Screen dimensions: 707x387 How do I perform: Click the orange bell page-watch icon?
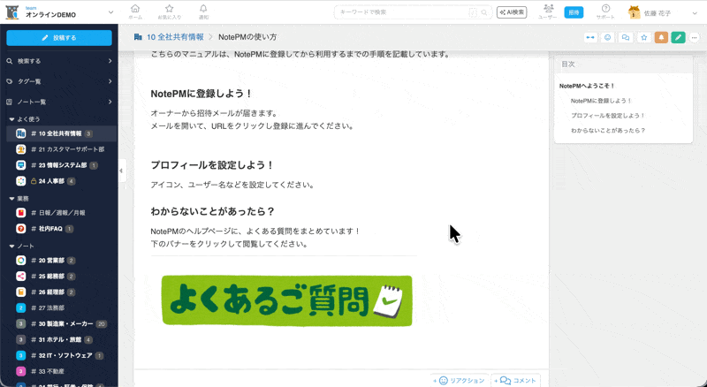[661, 37]
